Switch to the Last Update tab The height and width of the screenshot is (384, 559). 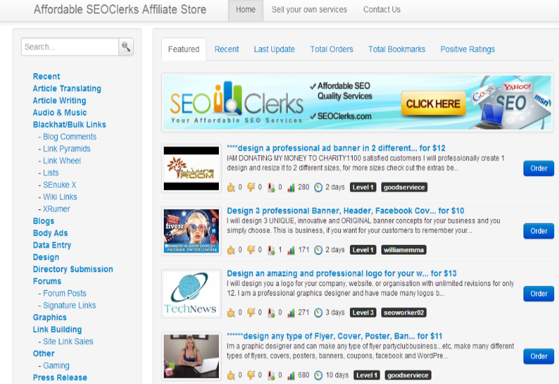274,49
